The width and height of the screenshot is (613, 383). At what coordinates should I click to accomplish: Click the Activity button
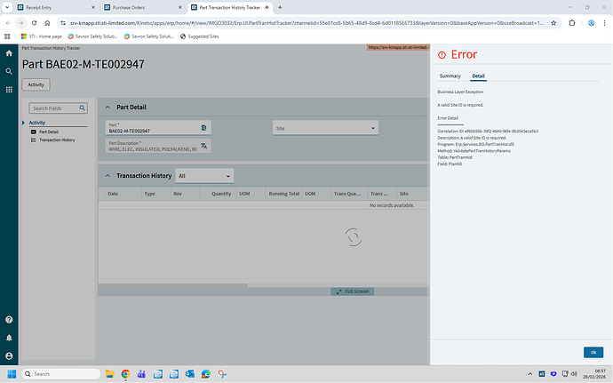[36, 84]
